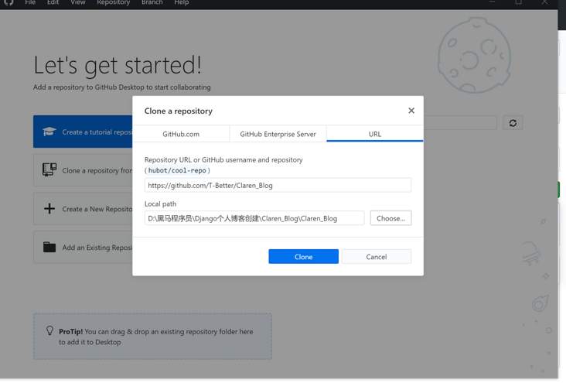566x383 pixels.
Task: Select Create a New Repository option
Action: click(83, 208)
